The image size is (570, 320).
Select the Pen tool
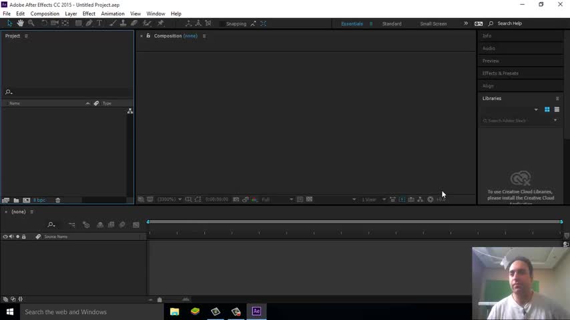[89, 23]
